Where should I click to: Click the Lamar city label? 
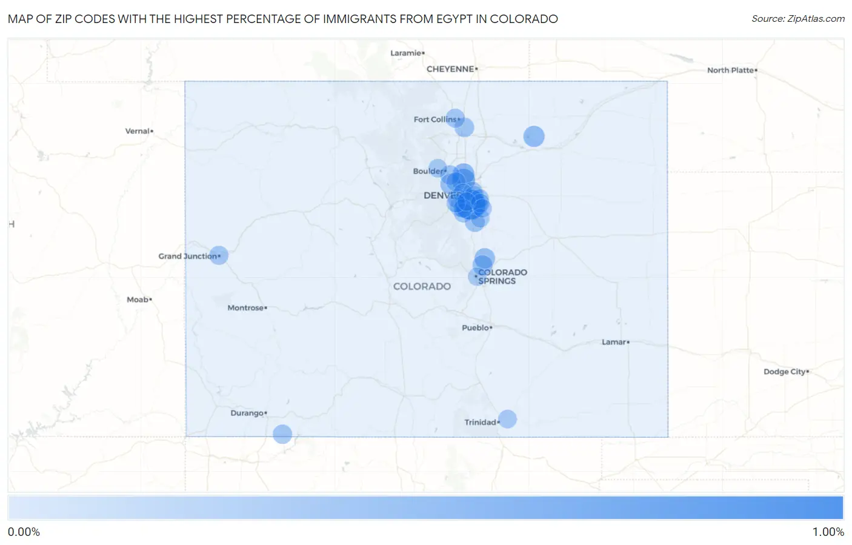point(615,343)
